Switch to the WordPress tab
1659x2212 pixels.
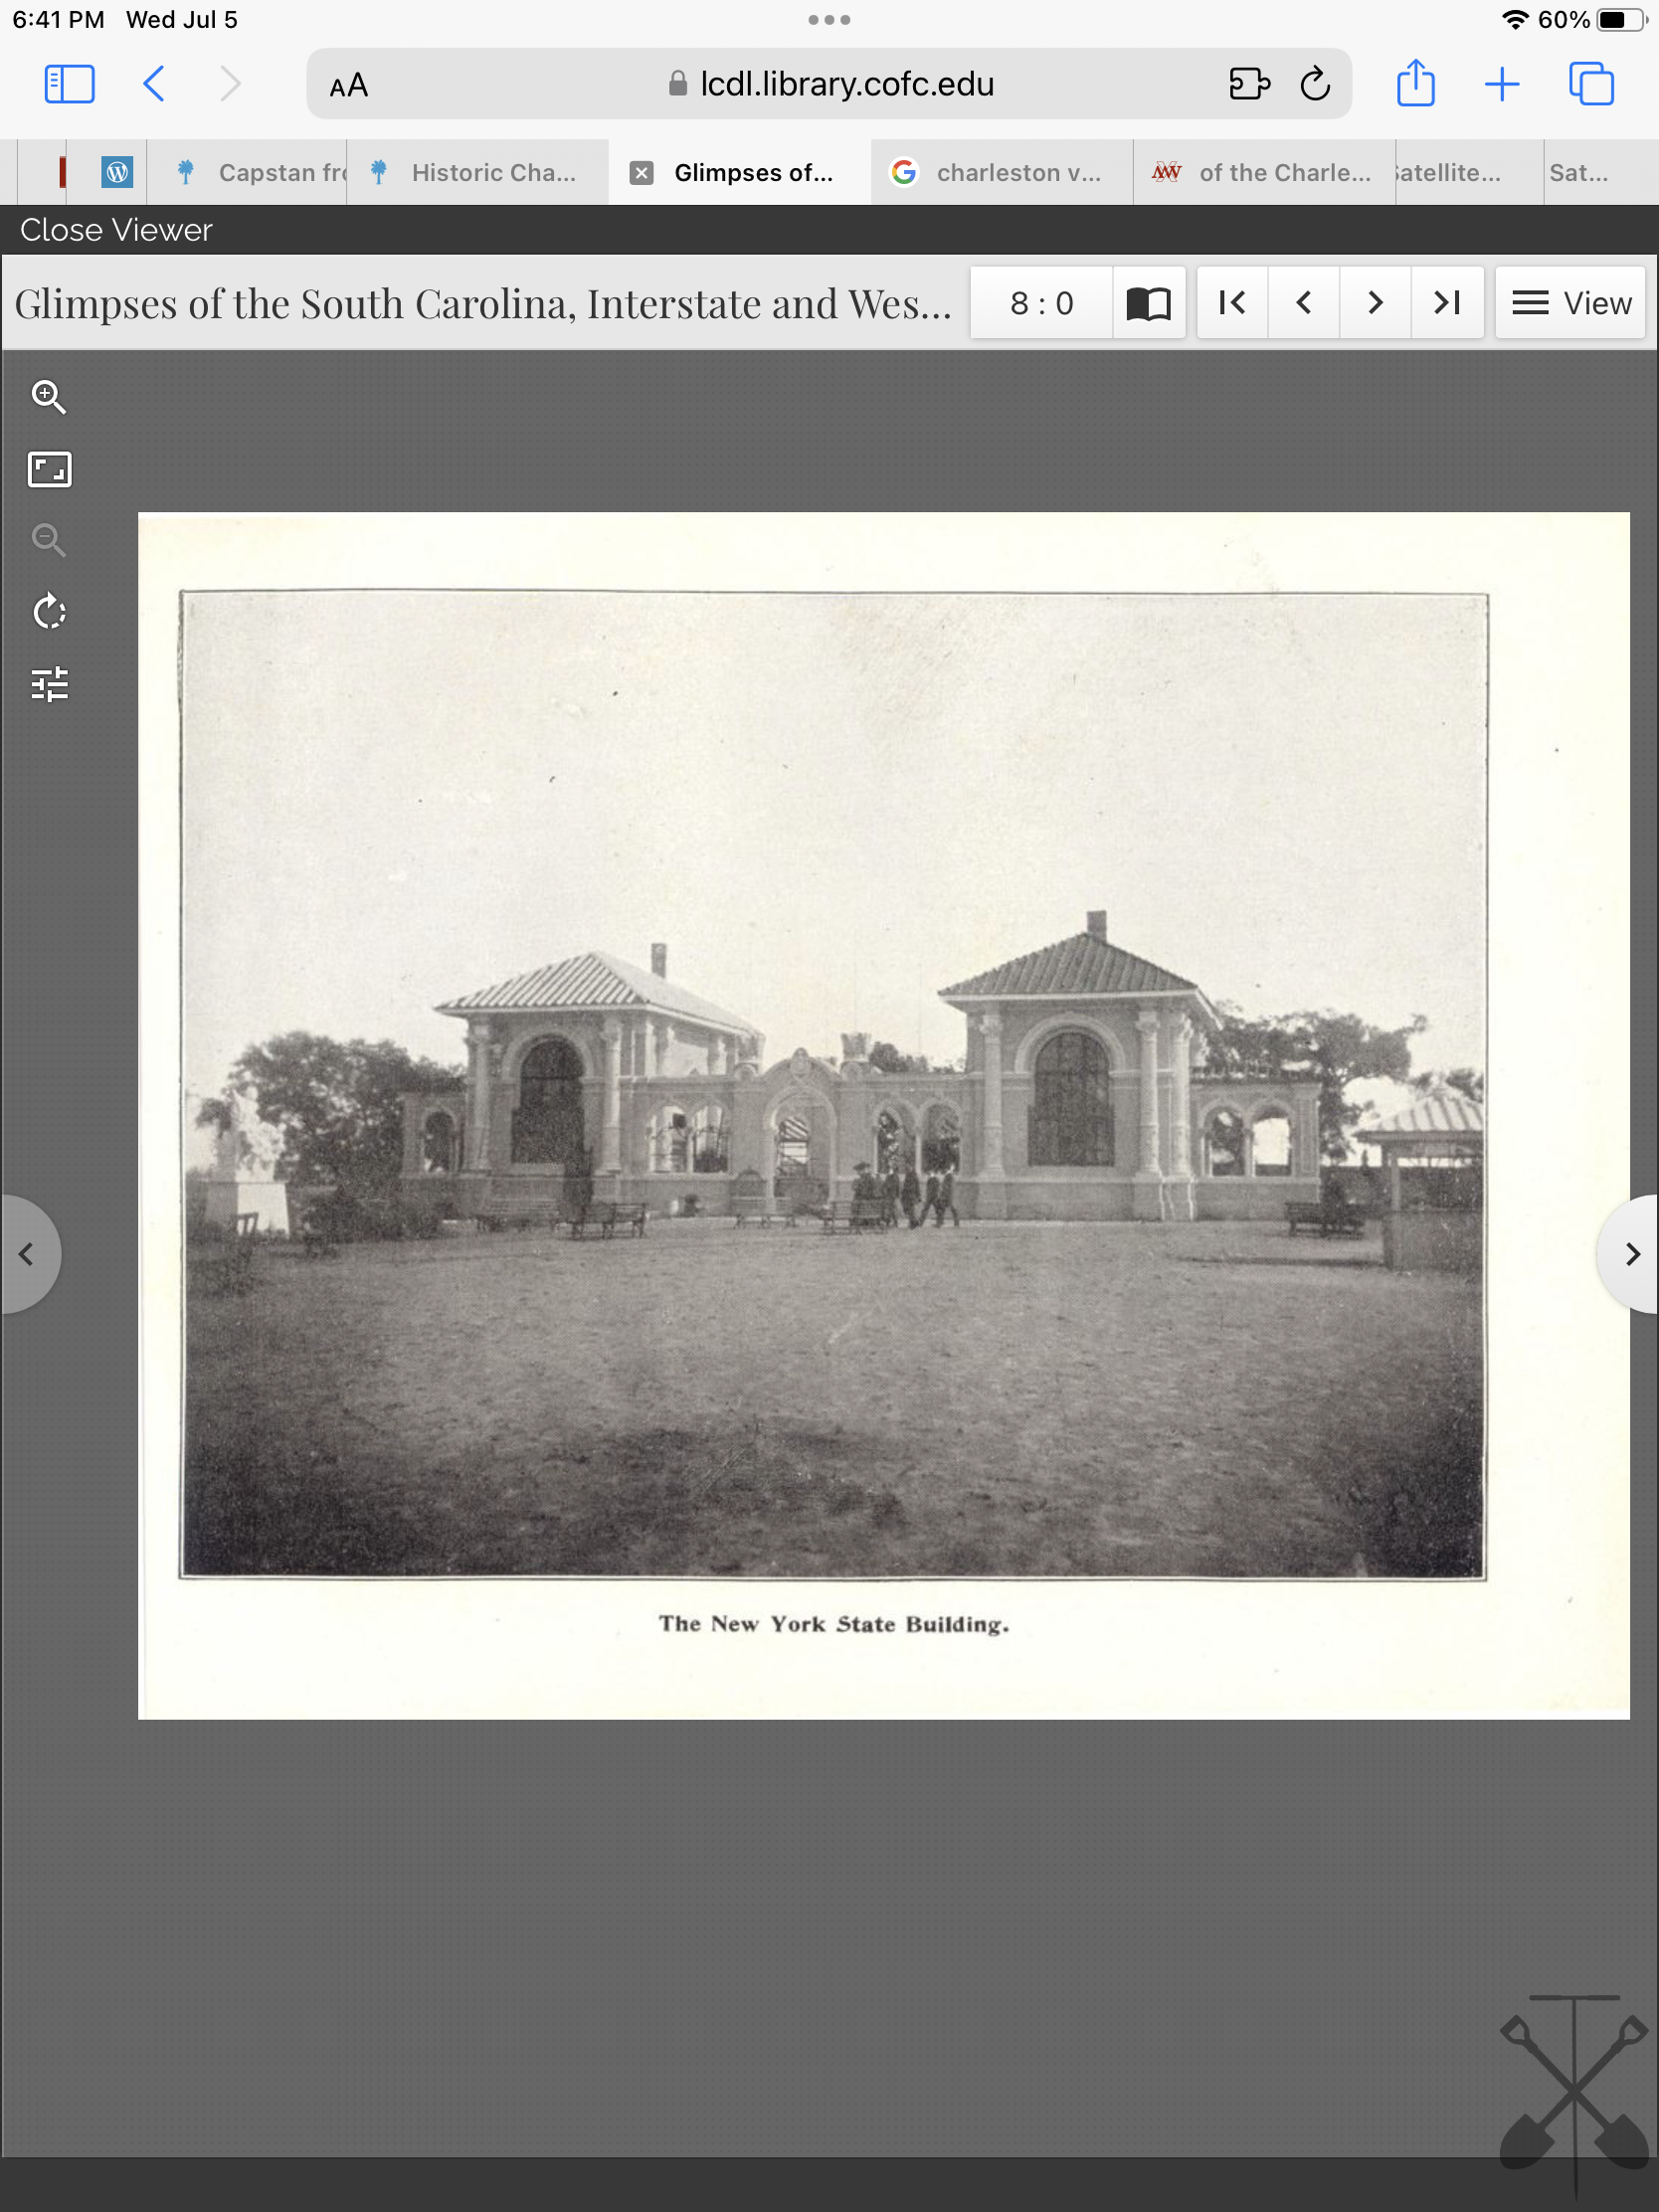[x=117, y=172]
